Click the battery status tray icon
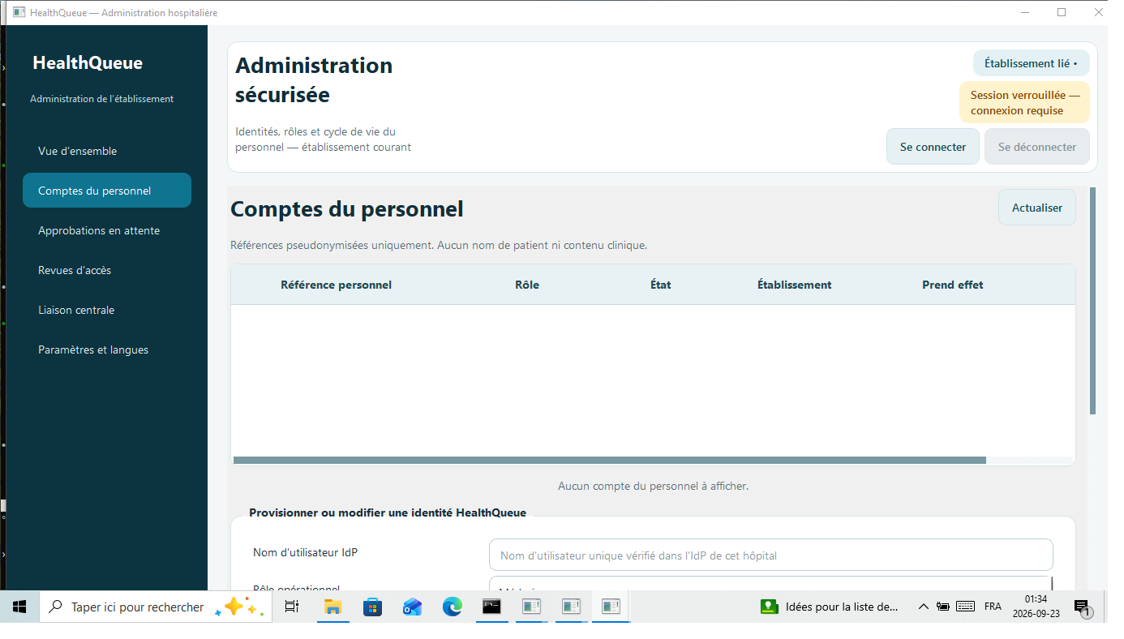Viewport: 1124px width, 639px height. (x=943, y=607)
